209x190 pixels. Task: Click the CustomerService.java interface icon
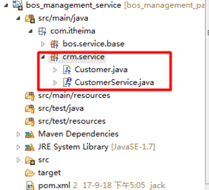[x=67, y=82]
